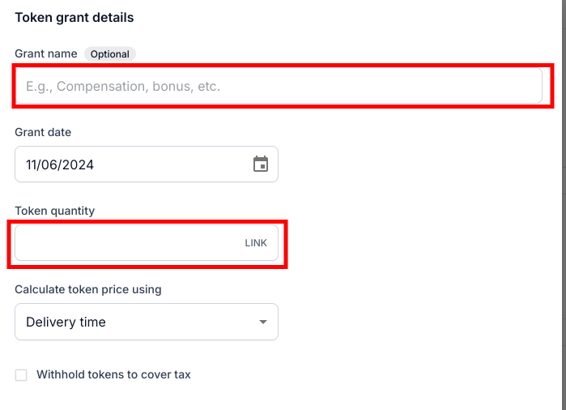The width and height of the screenshot is (566, 410).
Task: Click the Optional badge beside Grant name
Action: (x=110, y=53)
